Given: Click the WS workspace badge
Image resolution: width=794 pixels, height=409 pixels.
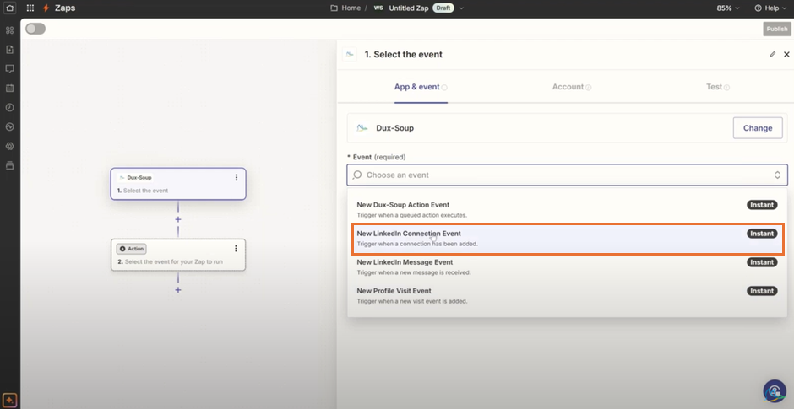Looking at the screenshot, I should pos(378,8).
